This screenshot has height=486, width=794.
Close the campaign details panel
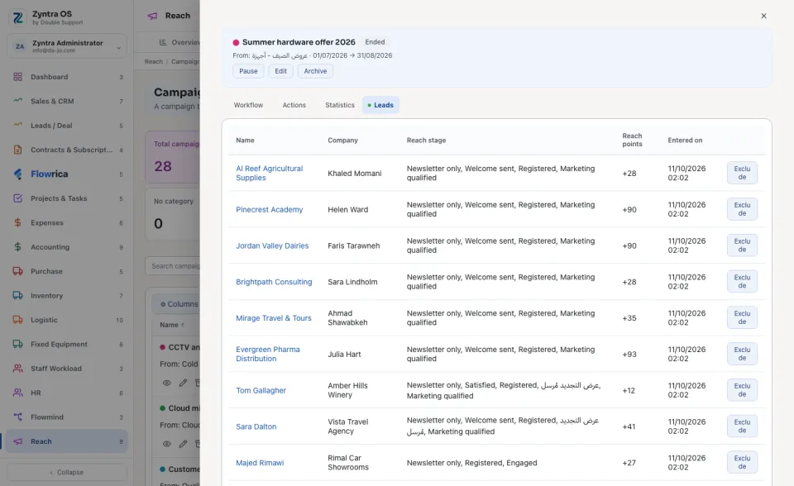(763, 16)
